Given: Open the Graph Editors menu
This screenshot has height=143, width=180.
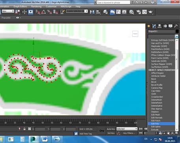Looking at the screenshot, I should [x=20, y=6].
